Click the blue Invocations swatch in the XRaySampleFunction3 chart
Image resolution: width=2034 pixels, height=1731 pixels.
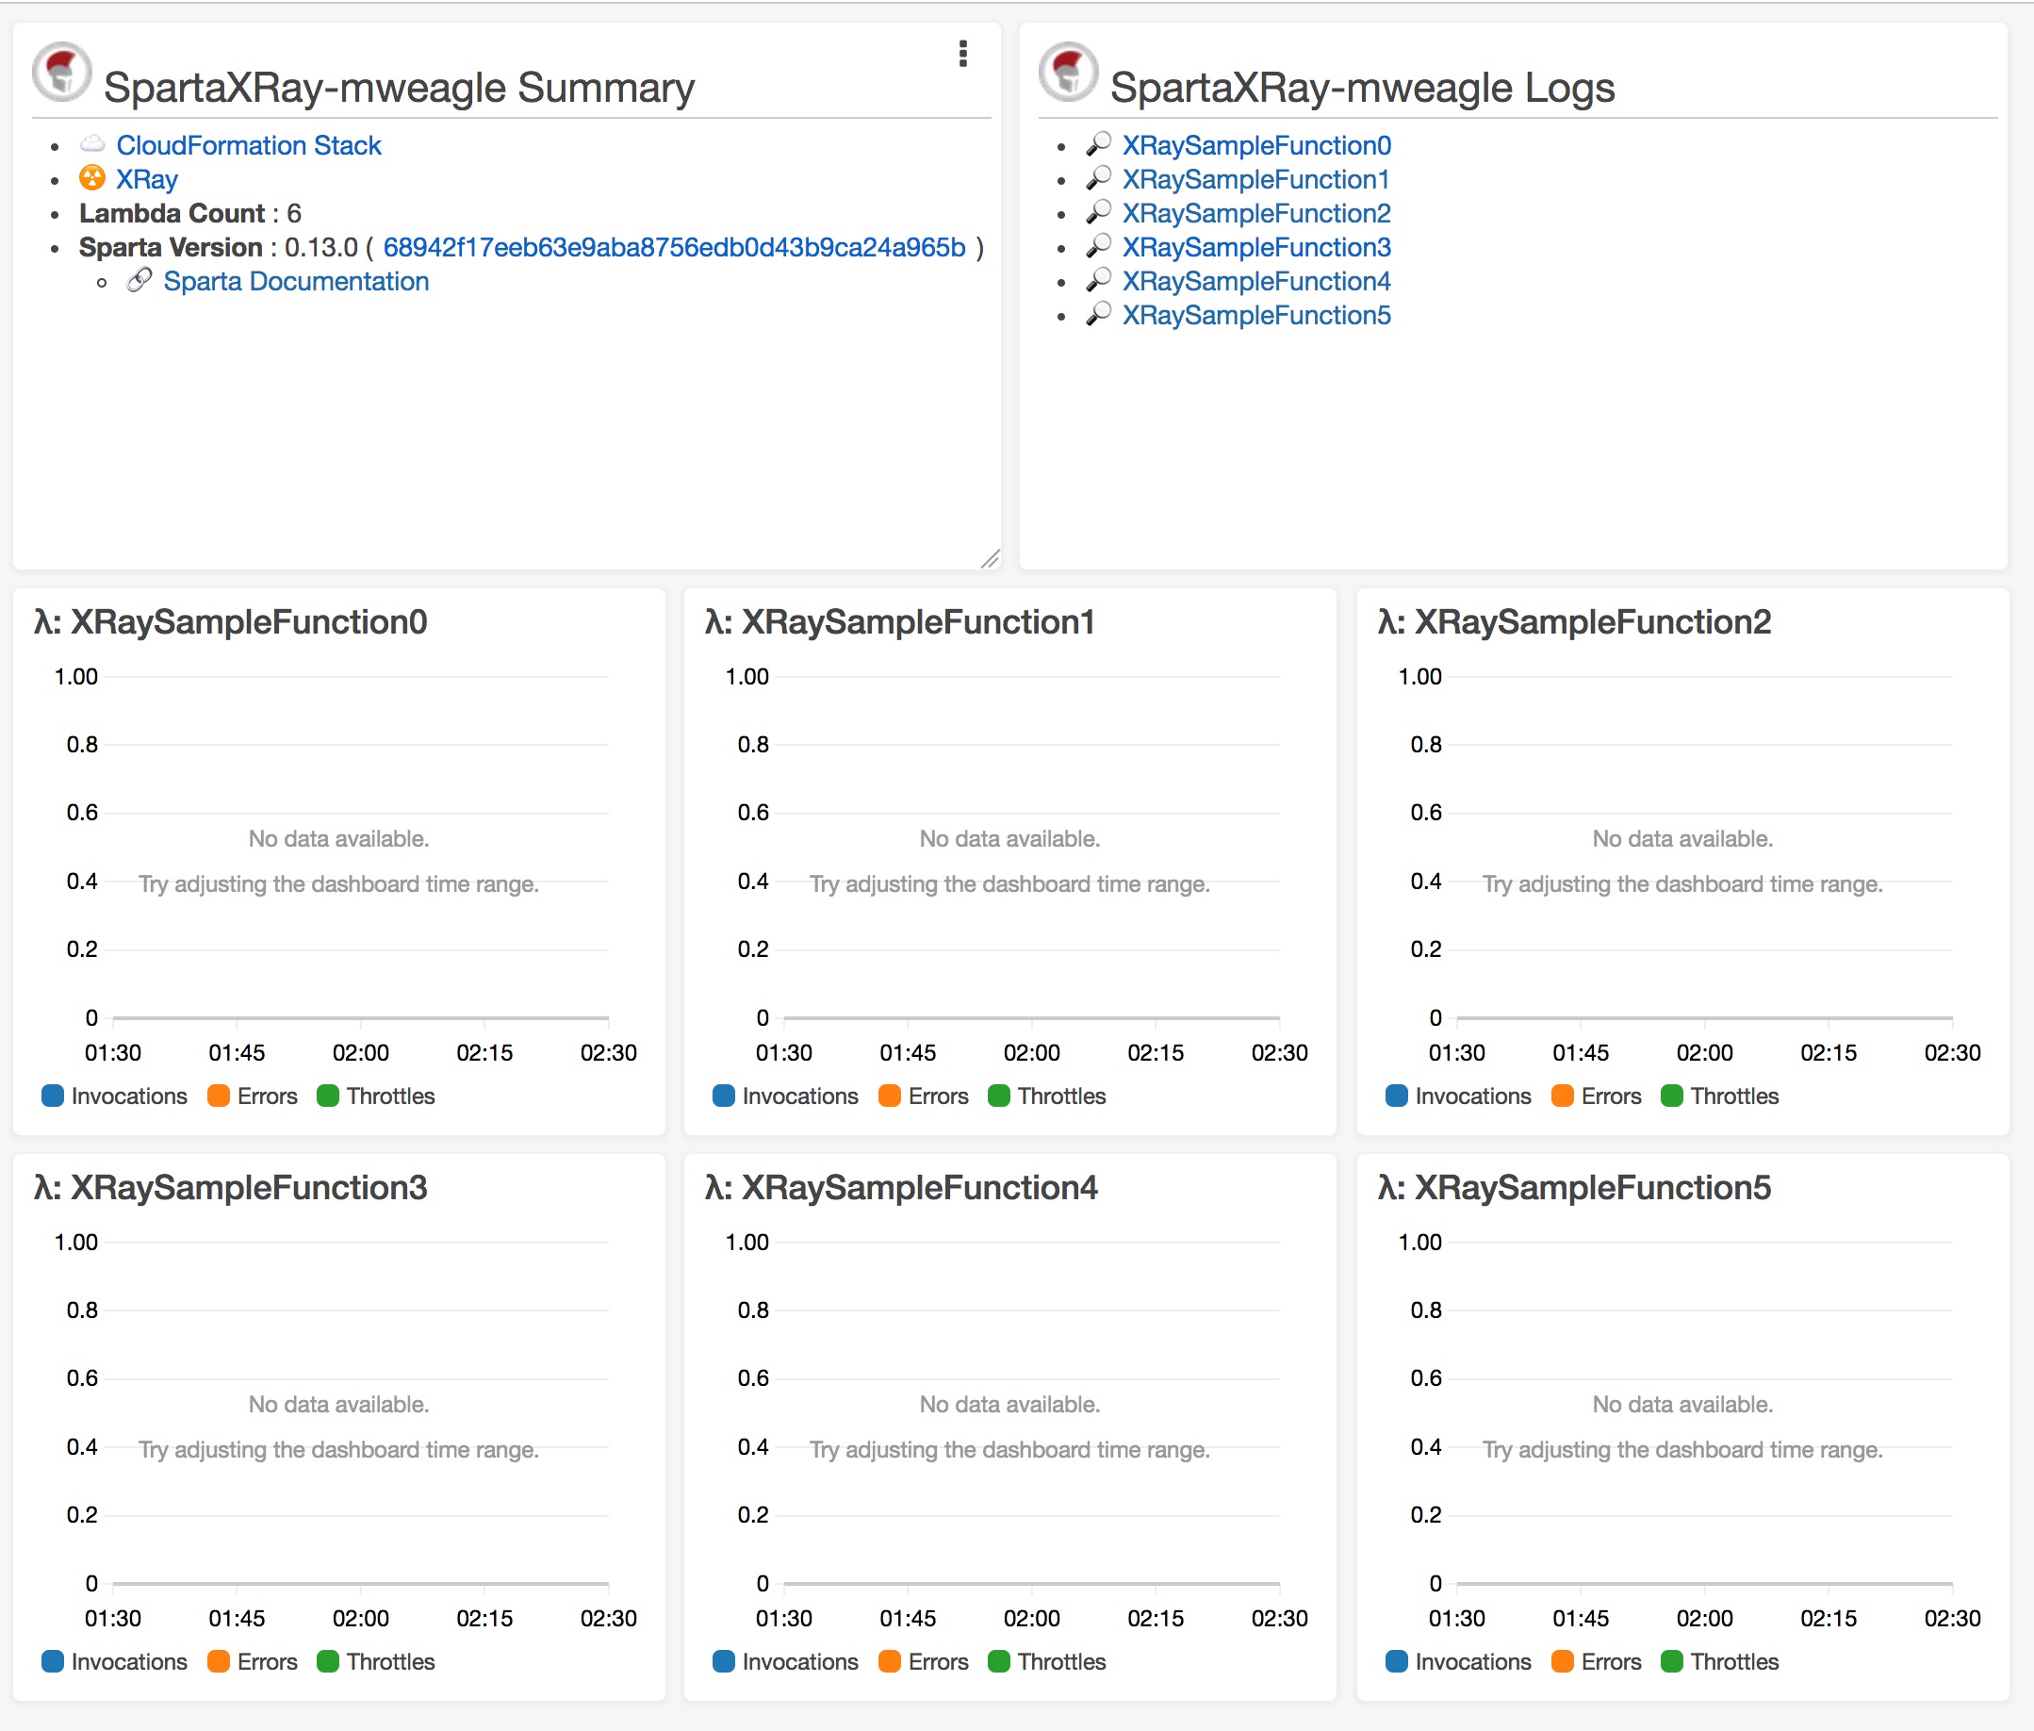pos(53,1661)
